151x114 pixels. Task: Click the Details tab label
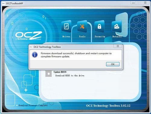pyautogui.click(x=117, y=37)
